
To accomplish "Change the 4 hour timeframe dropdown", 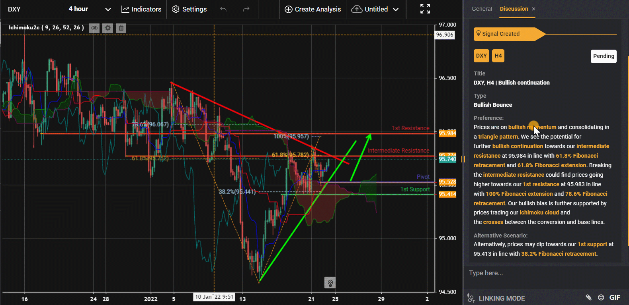I will 90,9.
